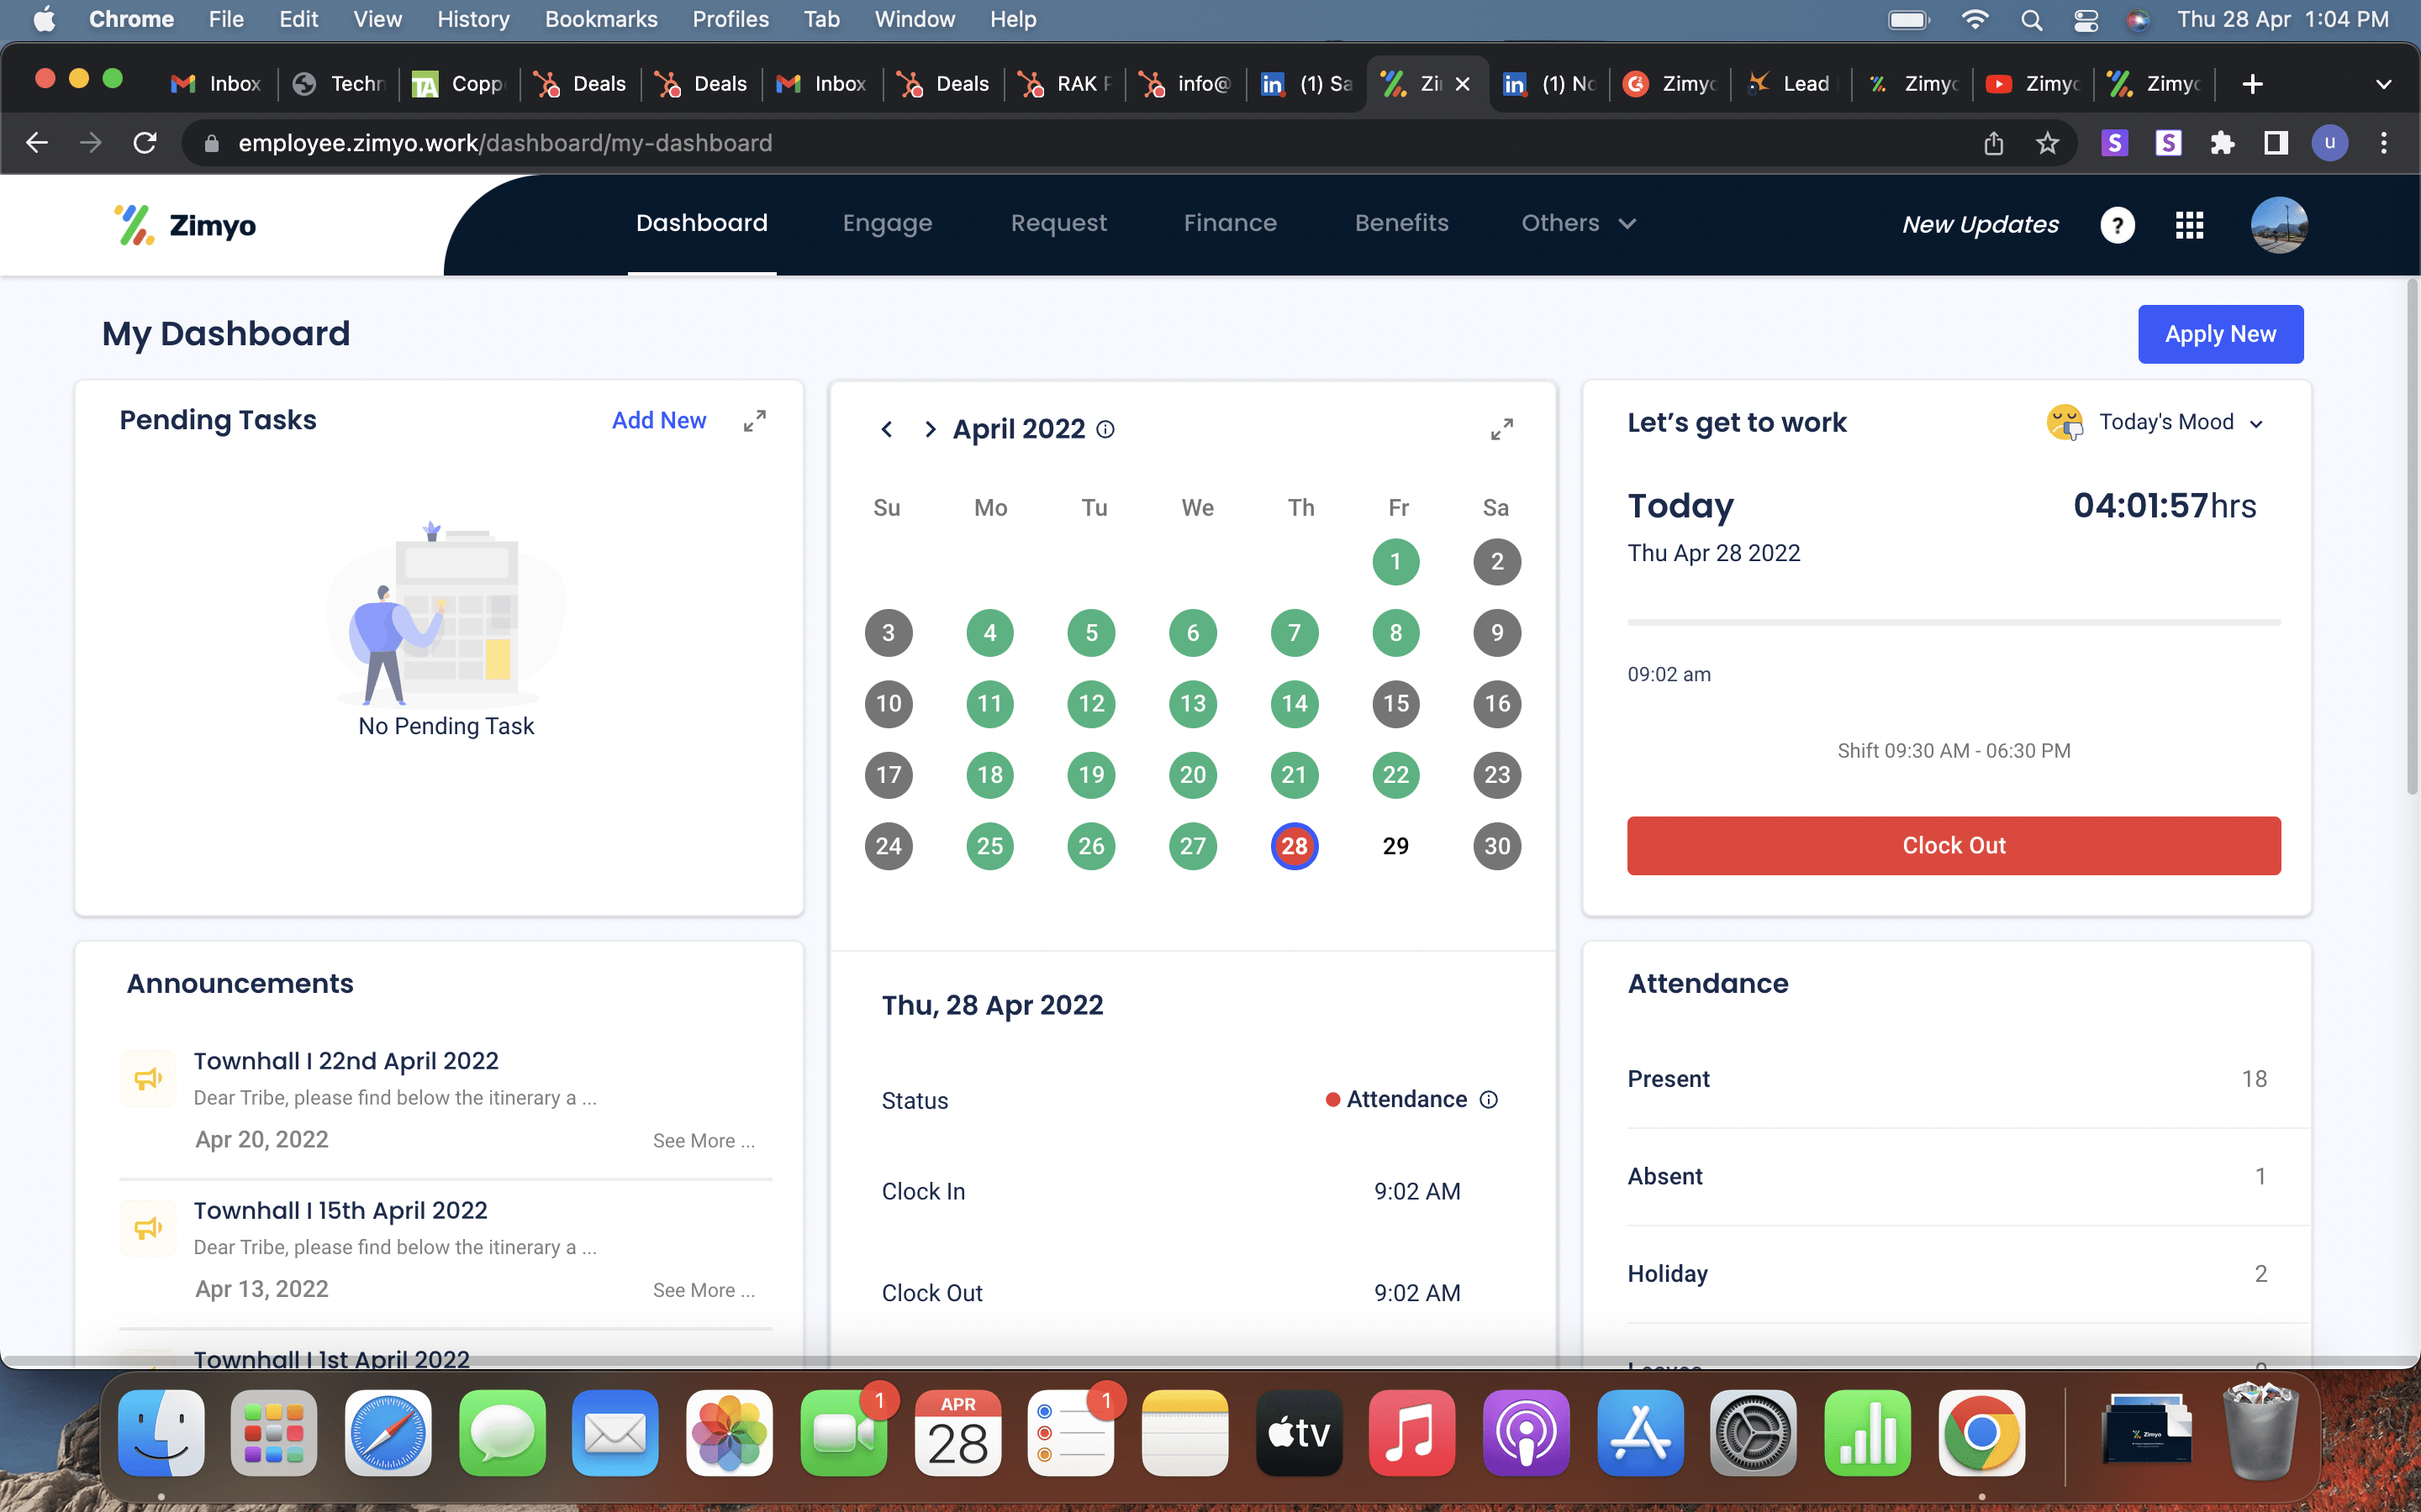Open New Updates link
2421x1512 pixels.
tap(1980, 225)
